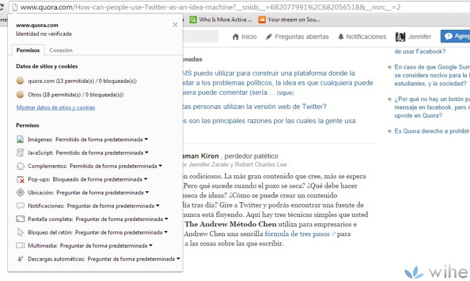Open the JavaScript permission dropdown
The image size is (470, 281).
102,153
